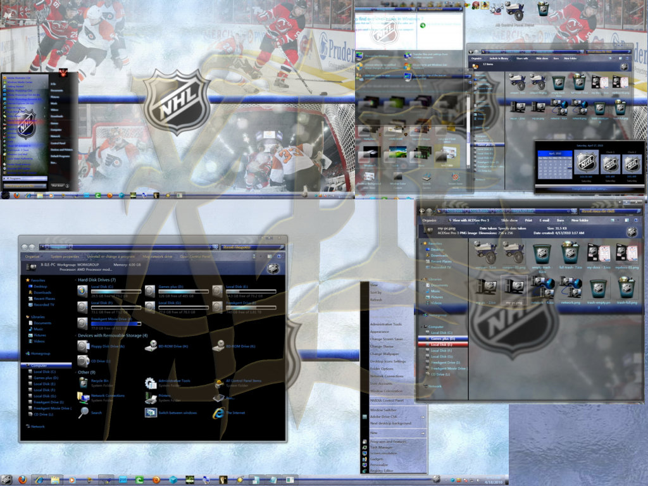
Task: Select empty-trash icon thumbnail in my-pc.png Explorer window
Action: pyautogui.click(x=542, y=254)
